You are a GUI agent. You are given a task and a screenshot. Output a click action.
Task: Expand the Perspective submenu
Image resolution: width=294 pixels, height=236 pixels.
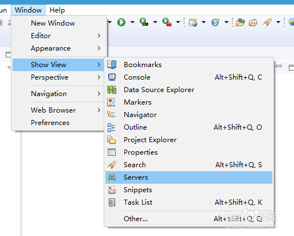(58, 77)
